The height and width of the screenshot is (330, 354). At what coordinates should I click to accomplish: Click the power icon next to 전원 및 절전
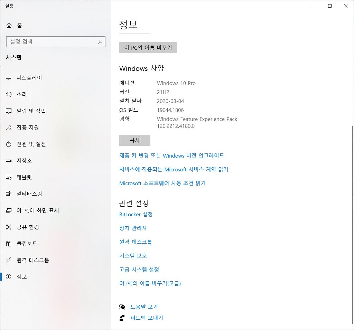tap(9, 144)
